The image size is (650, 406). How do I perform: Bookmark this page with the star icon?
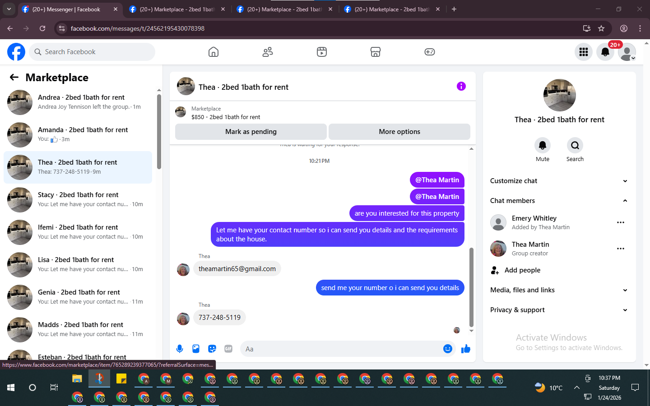(601, 28)
